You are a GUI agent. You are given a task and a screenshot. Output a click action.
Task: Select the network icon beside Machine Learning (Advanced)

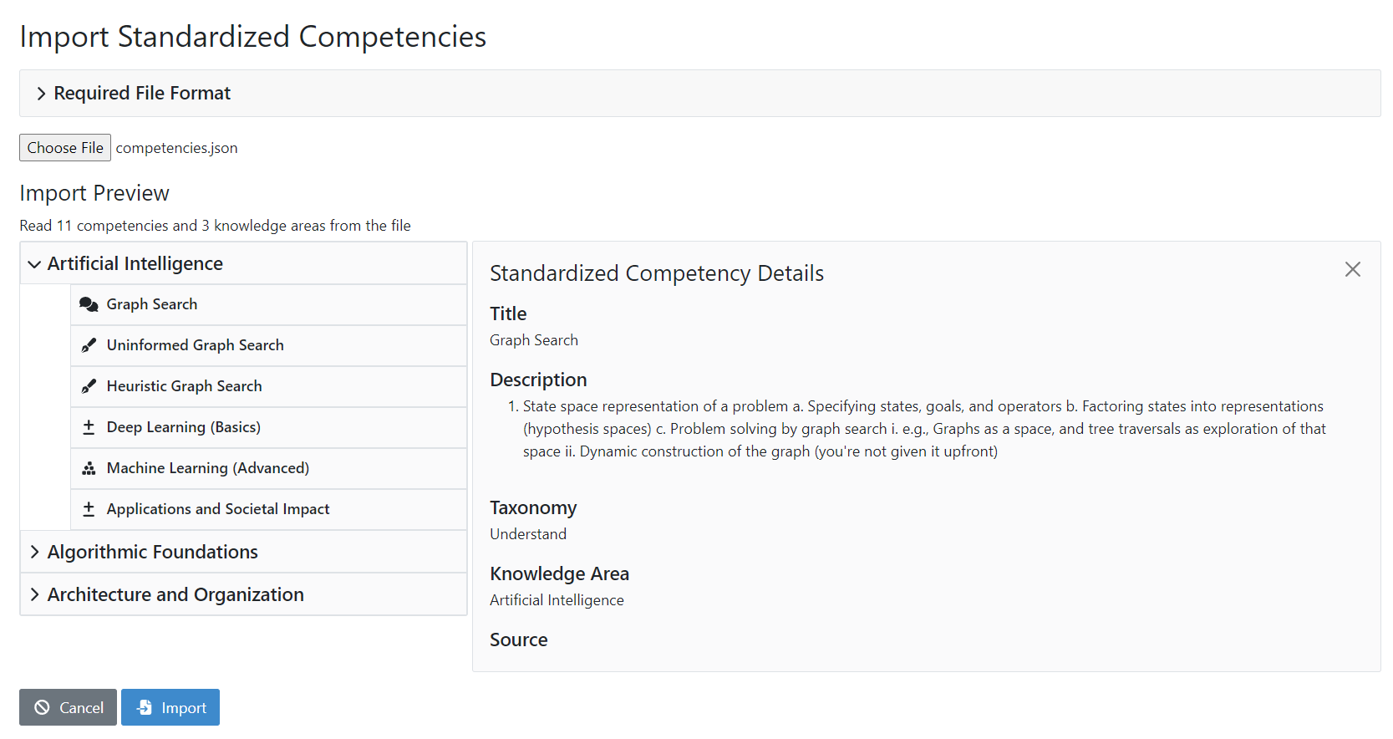tap(89, 468)
